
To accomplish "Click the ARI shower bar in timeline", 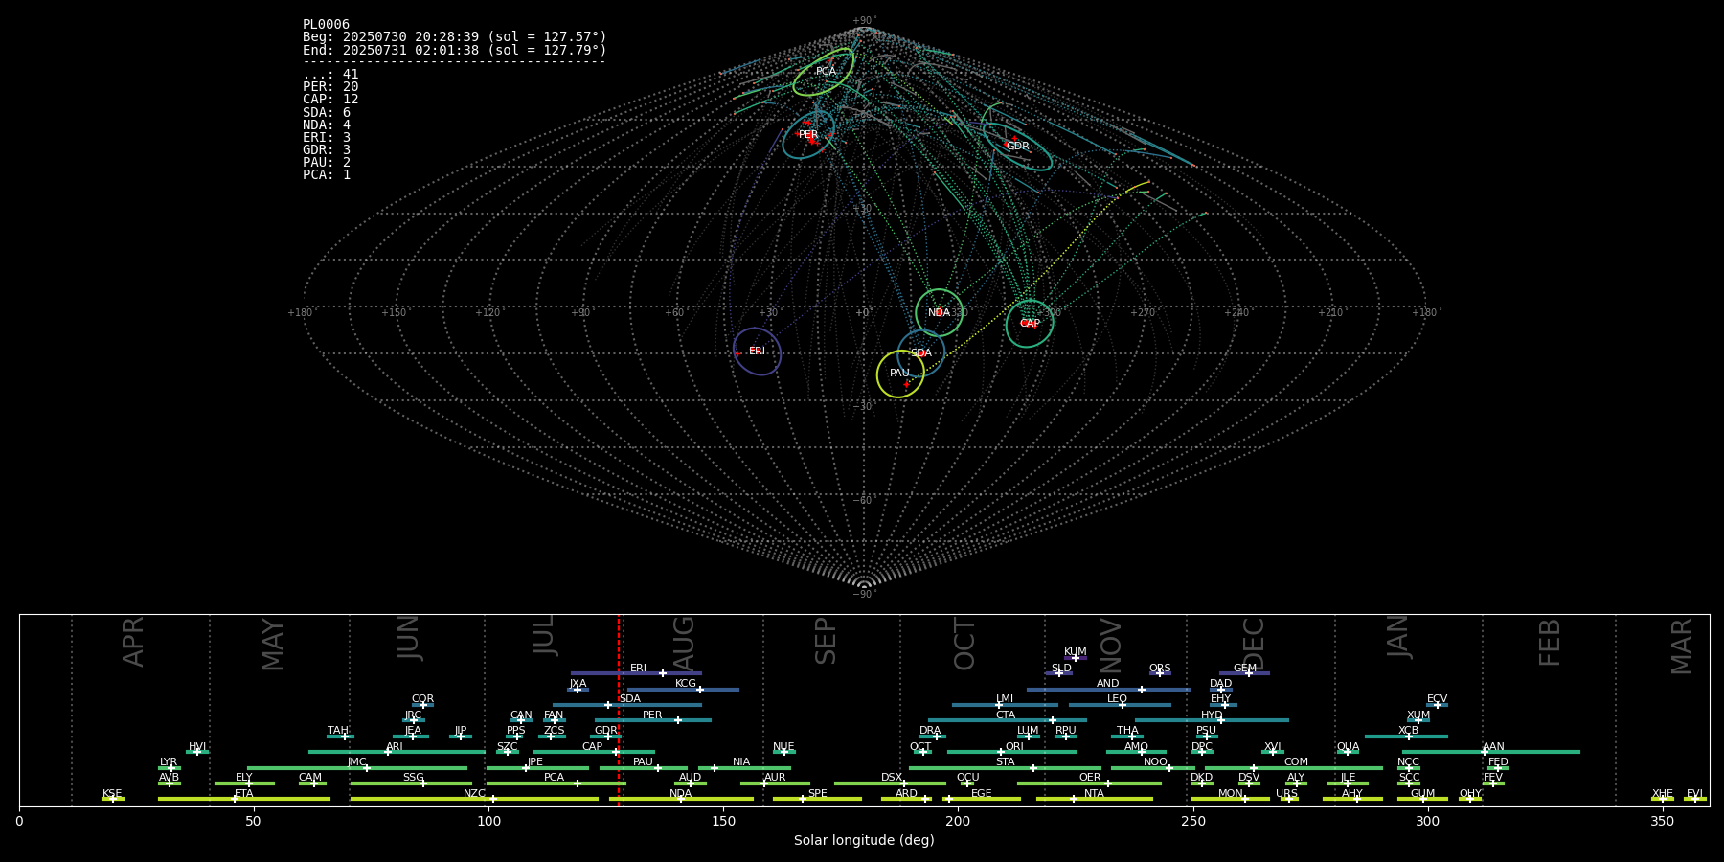I will 397,752.
